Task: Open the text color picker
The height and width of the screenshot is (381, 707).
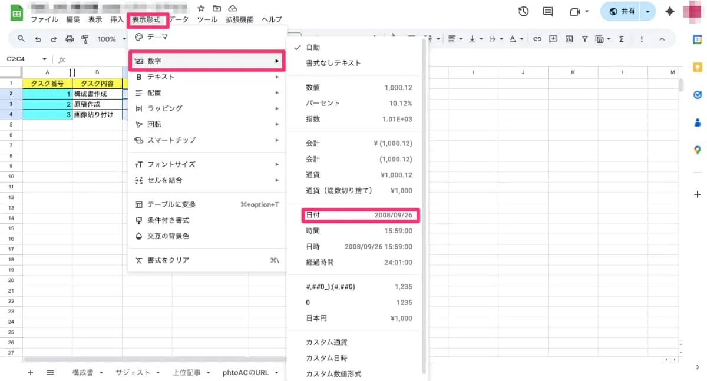Action: pyautogui.click(x=514, y=39)
